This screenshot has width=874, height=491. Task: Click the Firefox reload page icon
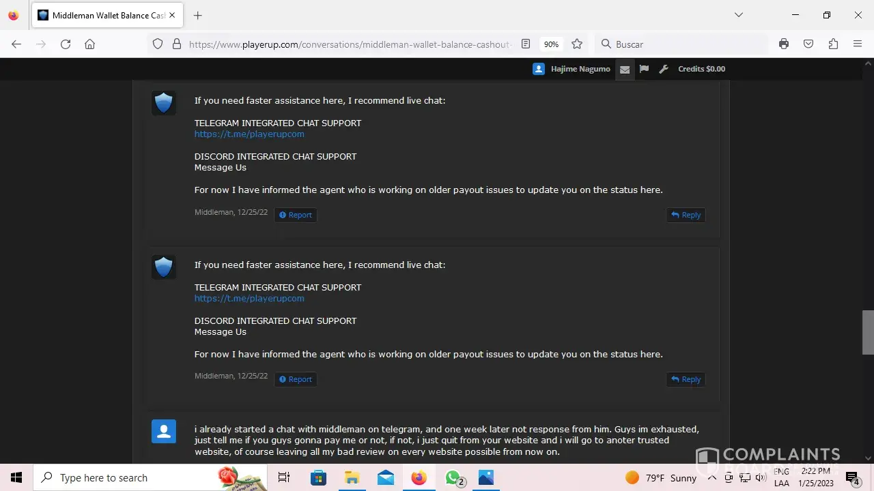pyautogui.click(x=66, y=44)
